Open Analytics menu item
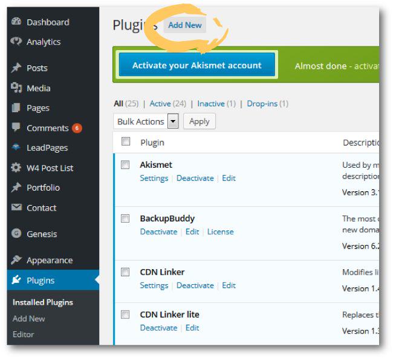 [44, 42]
